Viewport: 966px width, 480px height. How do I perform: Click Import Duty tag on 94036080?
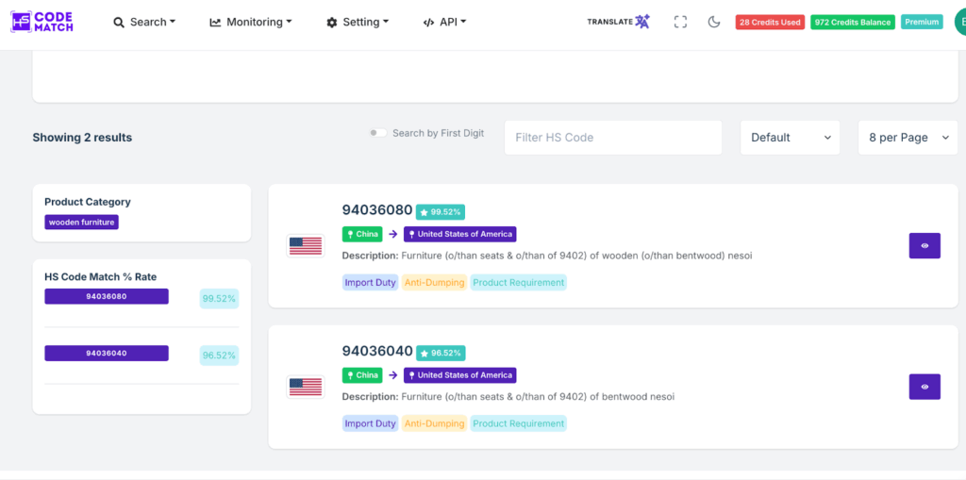click(x=371, y=282)
